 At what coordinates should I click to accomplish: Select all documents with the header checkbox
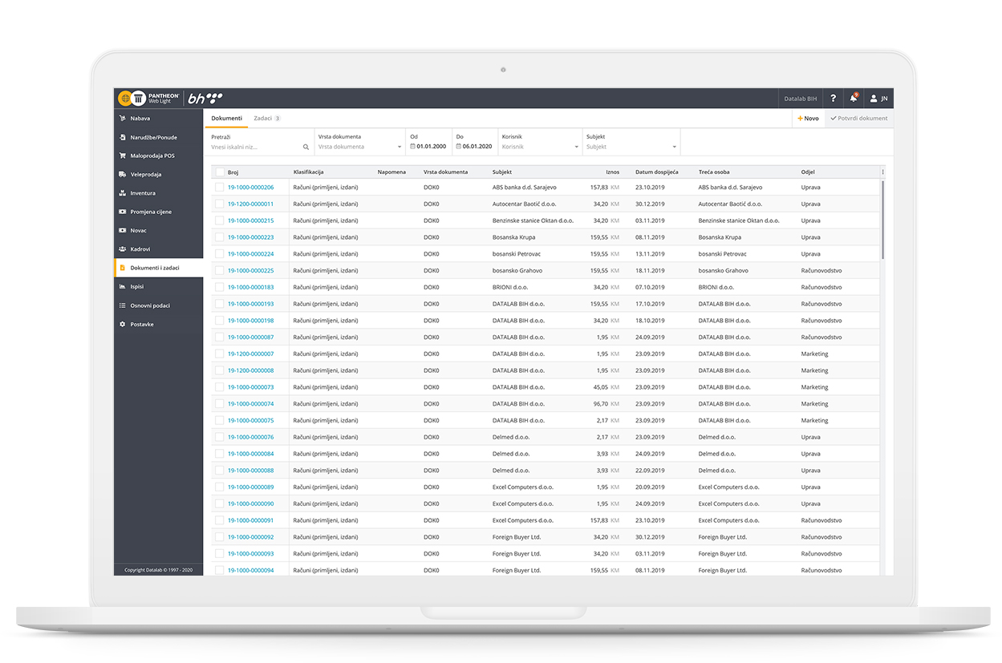(219, 171)
